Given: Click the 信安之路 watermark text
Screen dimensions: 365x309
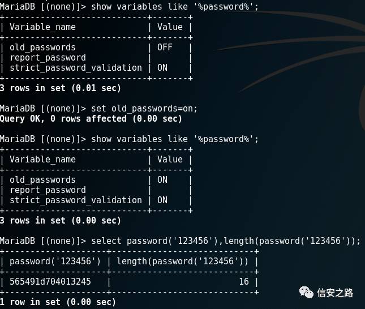Looking at the screenshot, I should click(x=335, y=293).
